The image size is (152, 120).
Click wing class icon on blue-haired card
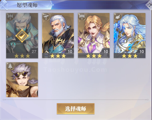pyautogui.click(x=118, y=16)
